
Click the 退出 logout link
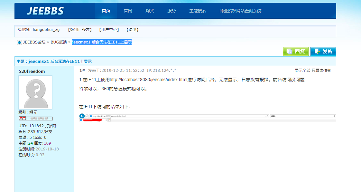pos(132,30)
